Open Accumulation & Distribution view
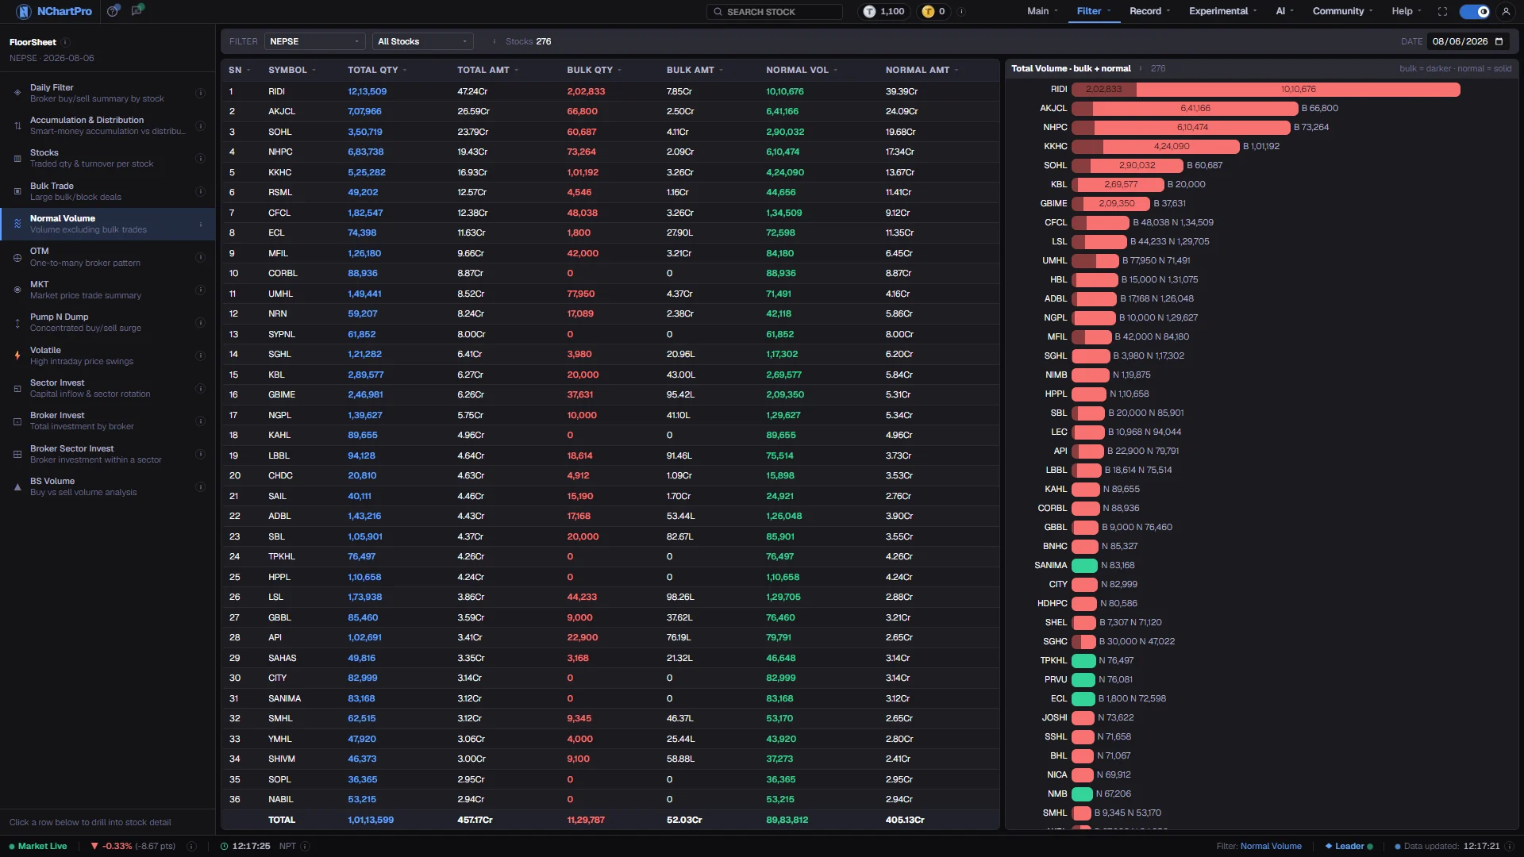The image size is (1524, 857). pyautogui.click(x=107, y=125)
